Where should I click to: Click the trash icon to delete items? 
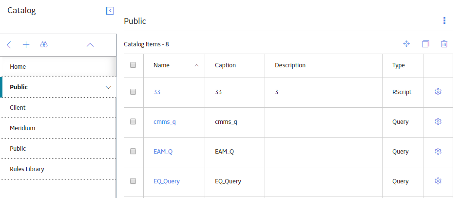[x=444, y=44]
